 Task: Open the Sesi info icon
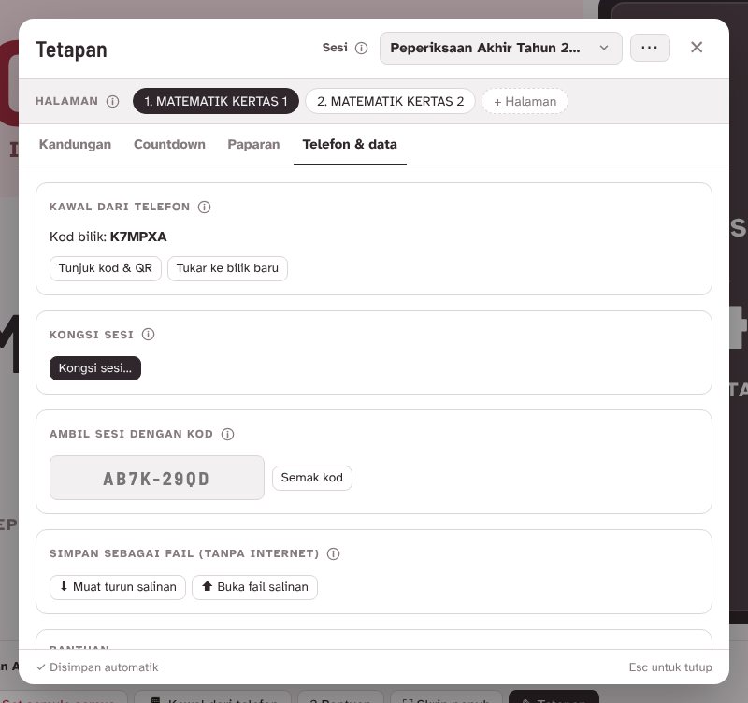point(362,49)
